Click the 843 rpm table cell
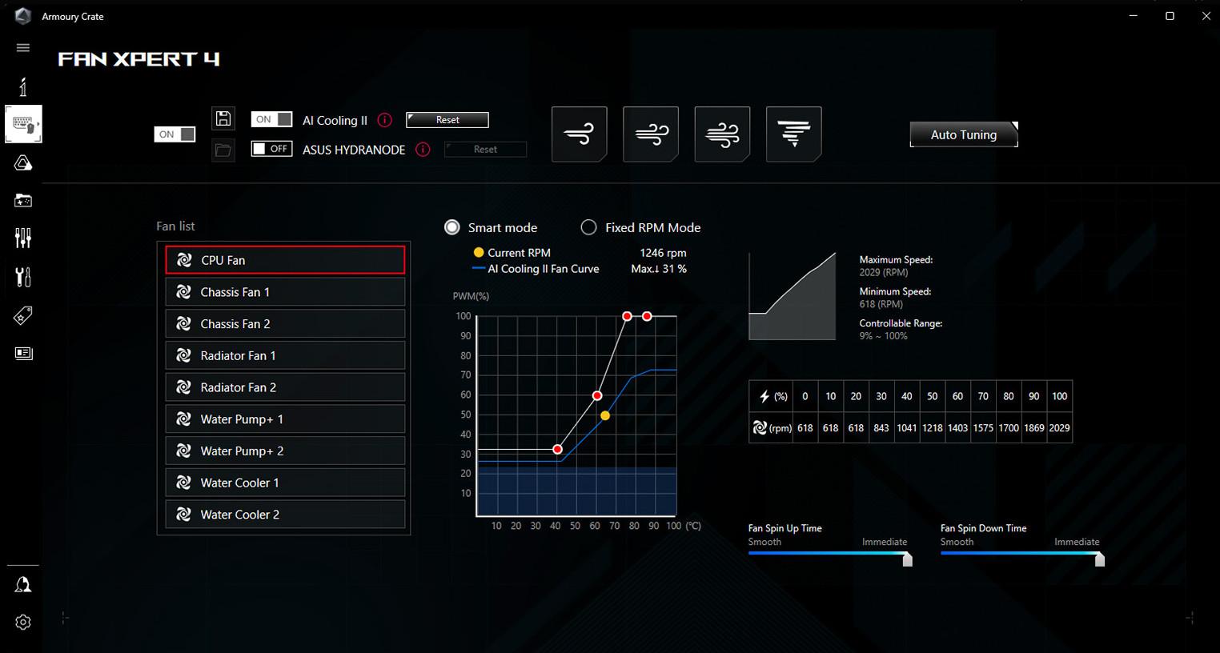This screenshot has height=653, width=1220. (881, 428)
